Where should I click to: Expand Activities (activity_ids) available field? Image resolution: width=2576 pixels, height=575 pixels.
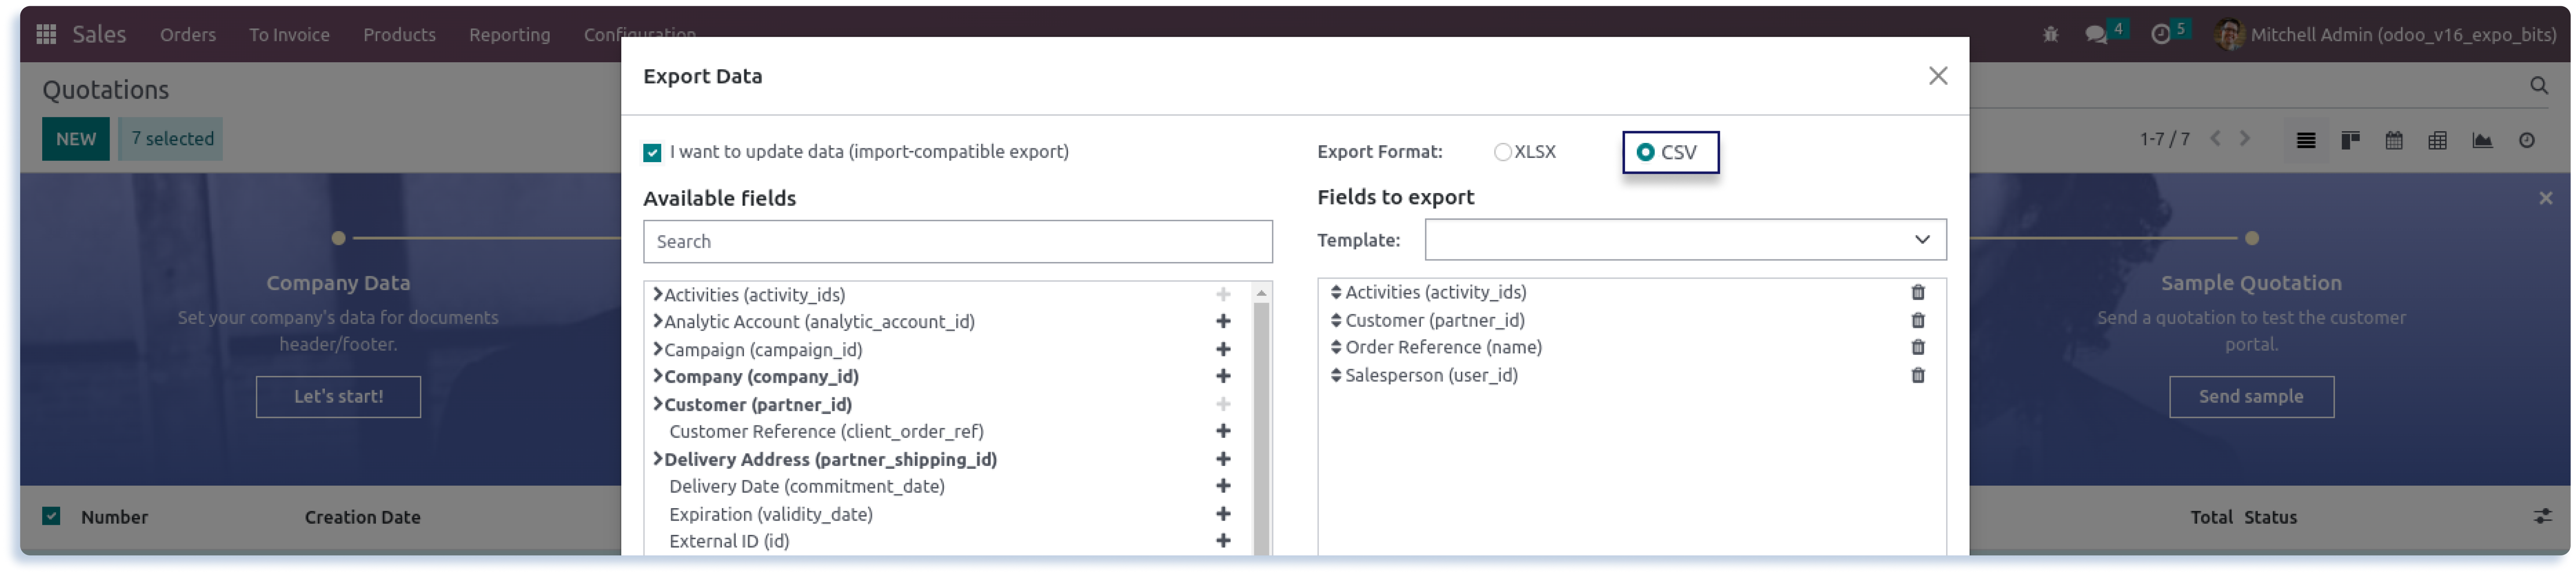click(657, 294)
